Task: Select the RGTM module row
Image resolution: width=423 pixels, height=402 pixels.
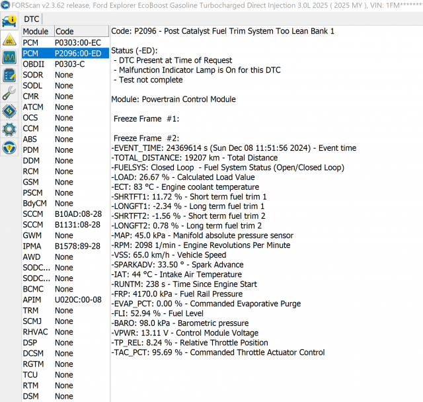Action: click(x=65, y=364)
